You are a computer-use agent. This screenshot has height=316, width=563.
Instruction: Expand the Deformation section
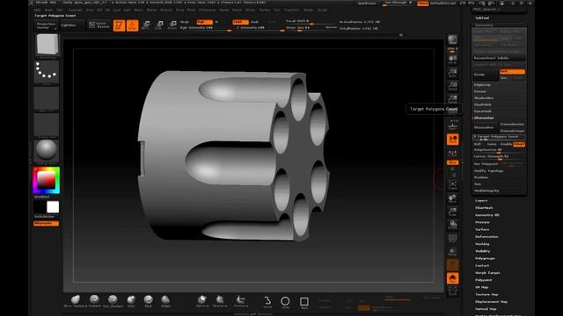(x=486, y=236)
